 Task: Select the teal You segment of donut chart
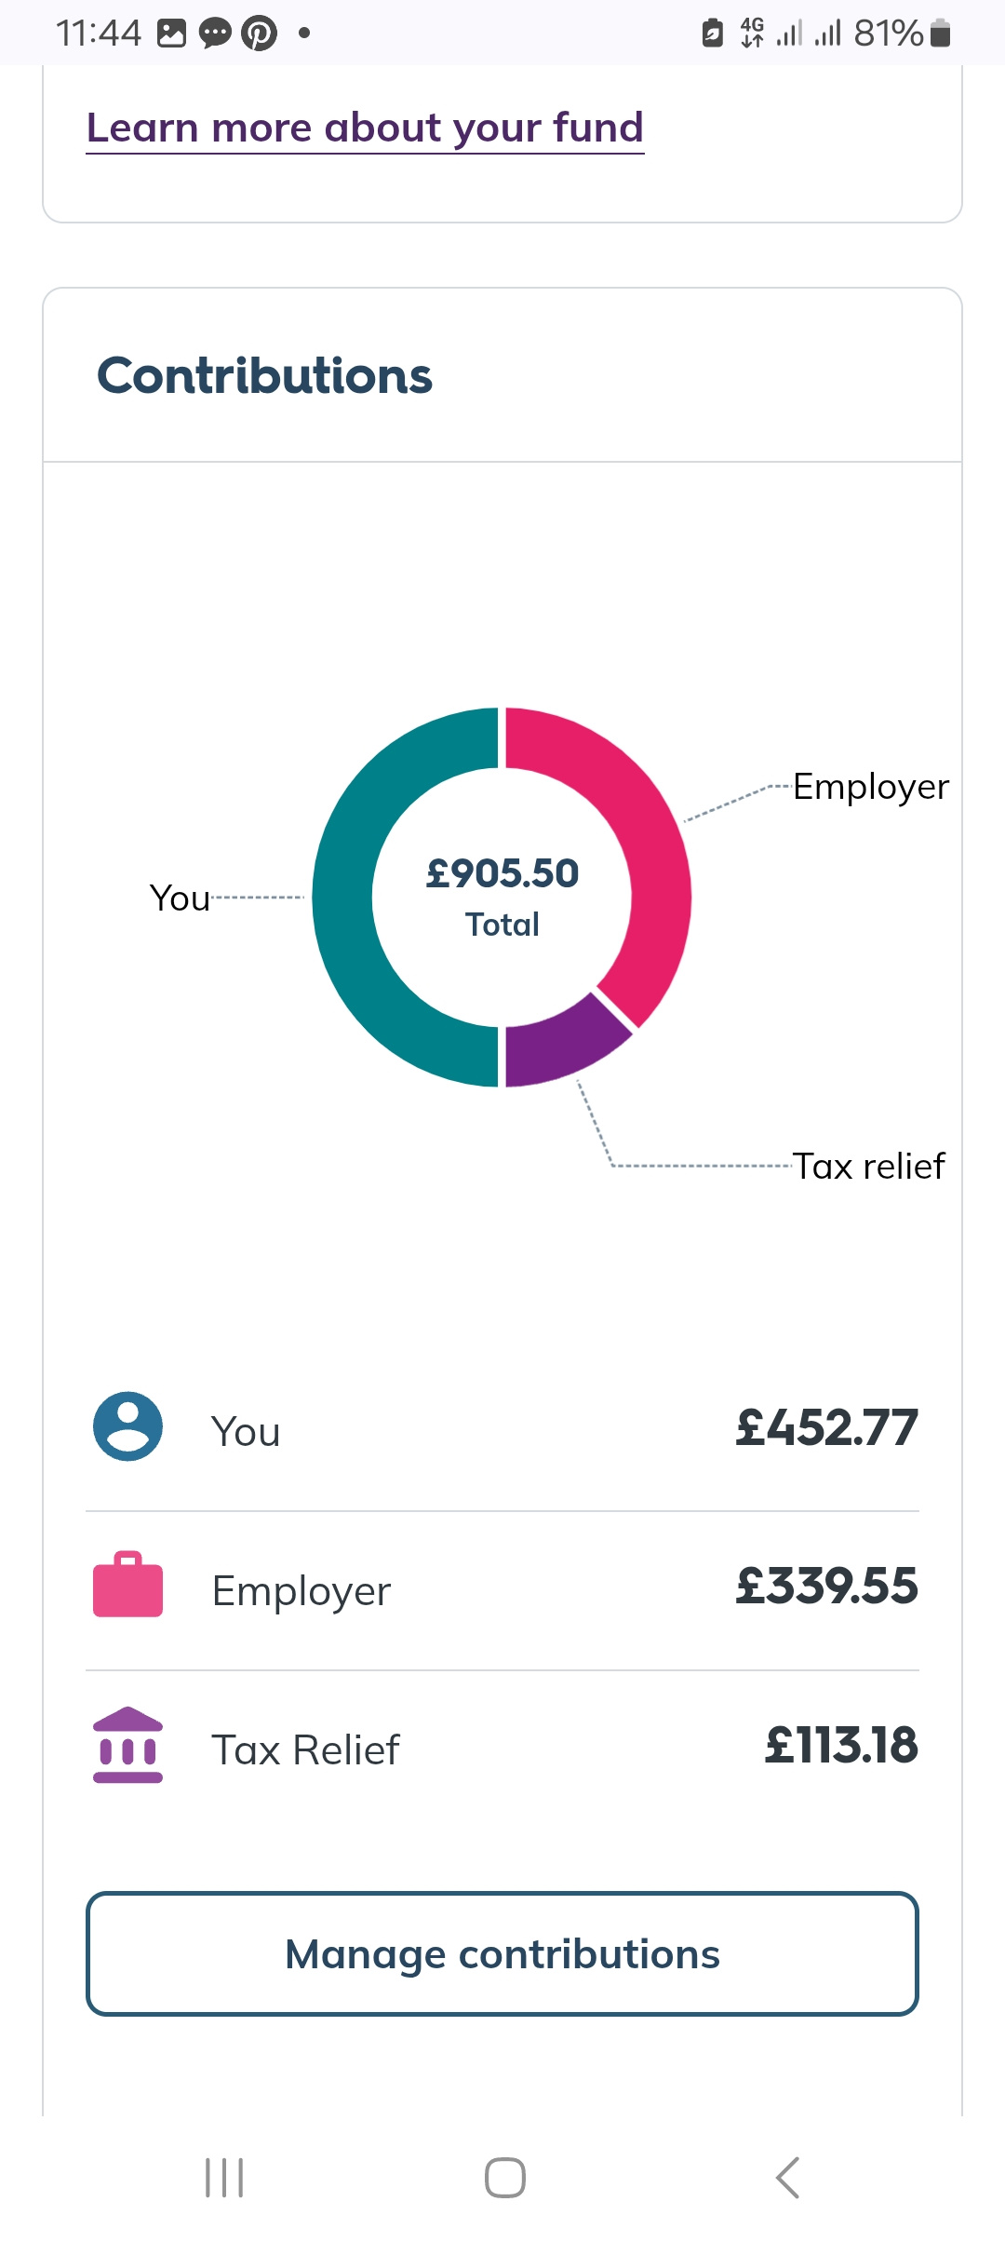pos(344,898)
